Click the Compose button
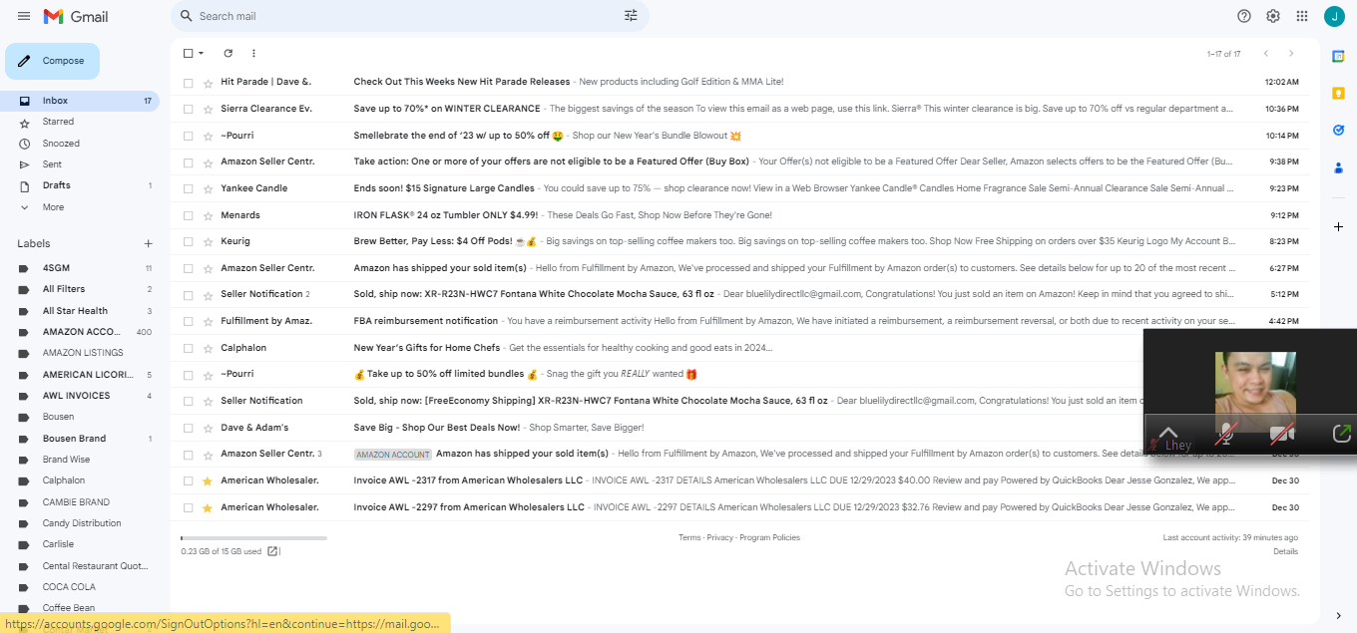Image resolution: width=1357 pixels, height=633 pixels. point(52,61)
